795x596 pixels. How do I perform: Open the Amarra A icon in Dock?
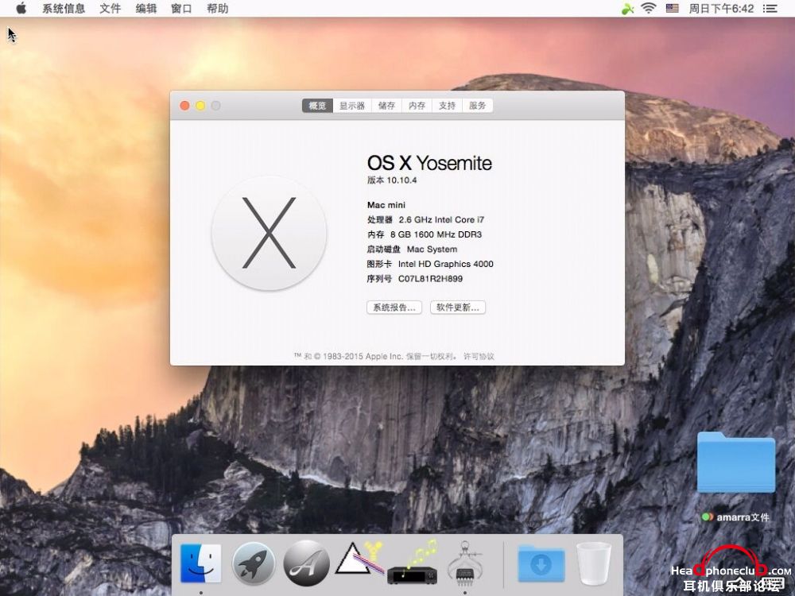pyautogui.click(x=306, y=563)
